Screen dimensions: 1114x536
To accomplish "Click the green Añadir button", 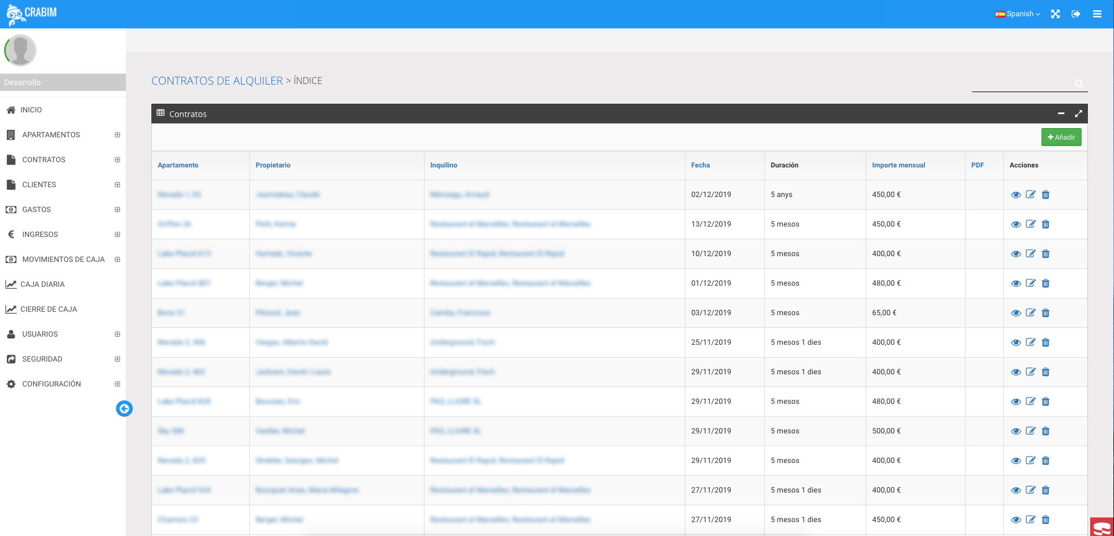I will coord(1061,137).
